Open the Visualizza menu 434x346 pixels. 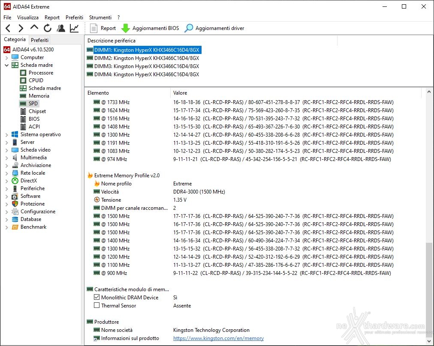click(28, 18)
